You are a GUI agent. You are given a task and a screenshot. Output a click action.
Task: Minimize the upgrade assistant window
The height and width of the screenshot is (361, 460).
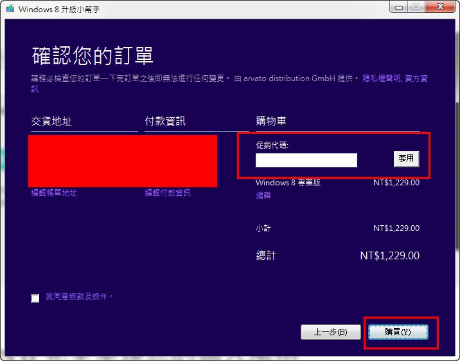[398, 7]
